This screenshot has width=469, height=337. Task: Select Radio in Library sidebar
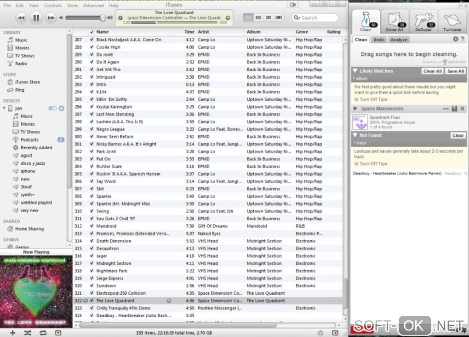click(x=21, y=64)
